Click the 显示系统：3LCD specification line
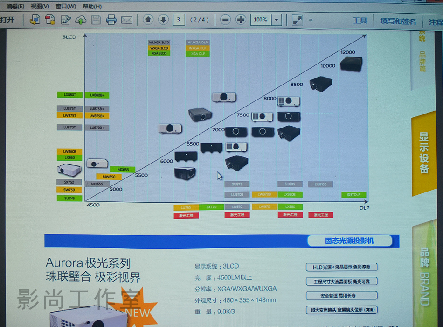 217,266
